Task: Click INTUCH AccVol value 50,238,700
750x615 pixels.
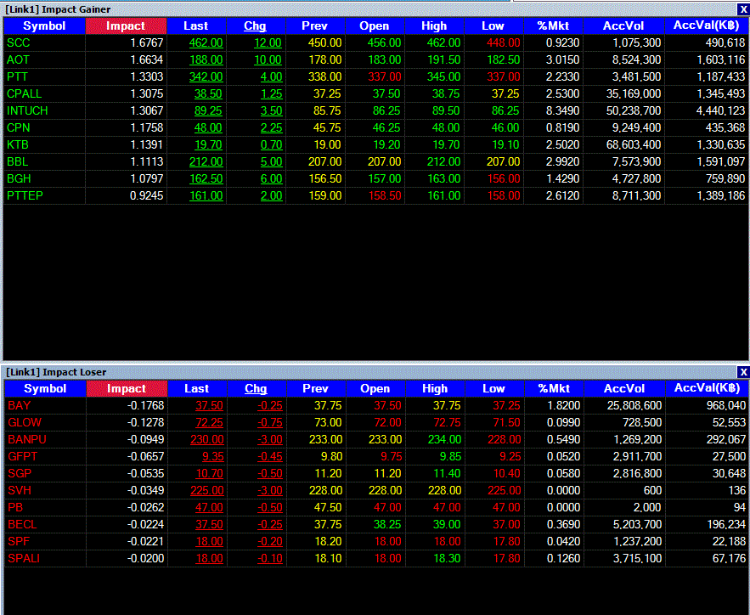Action: pyautogui.click(x=634, y=110)
